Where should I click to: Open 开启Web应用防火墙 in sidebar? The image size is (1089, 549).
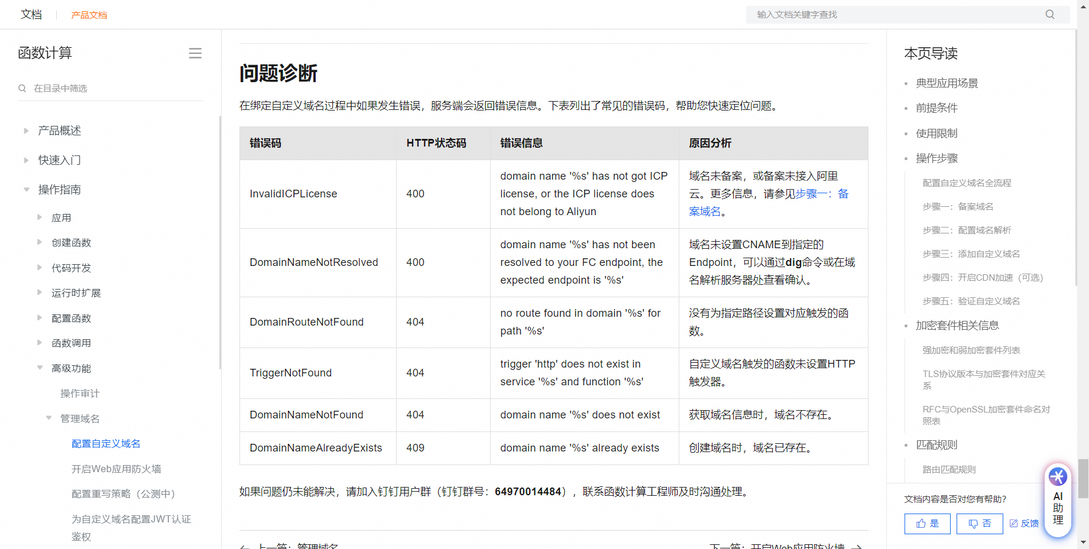[x=116, y=469]
